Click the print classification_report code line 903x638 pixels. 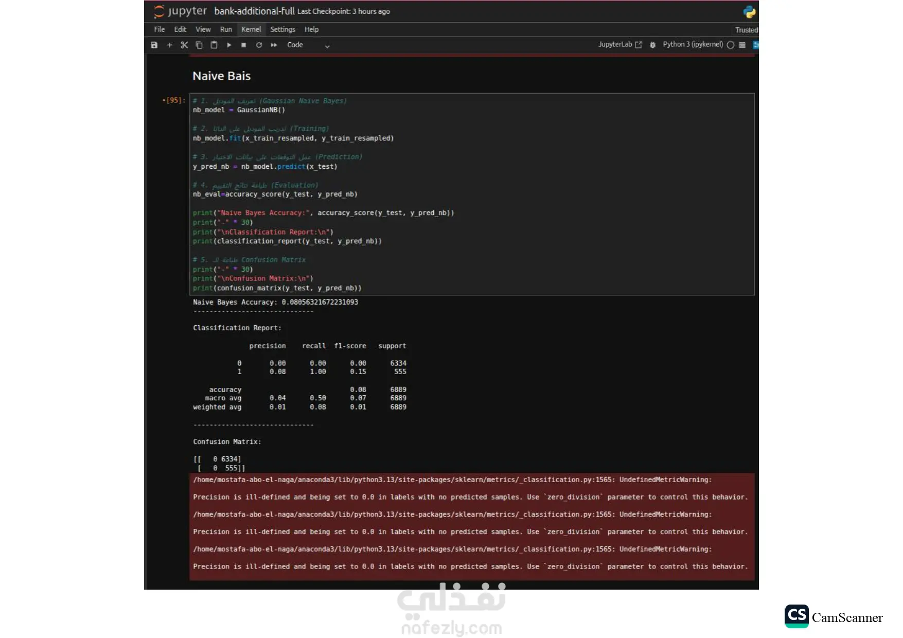[287, 241]
